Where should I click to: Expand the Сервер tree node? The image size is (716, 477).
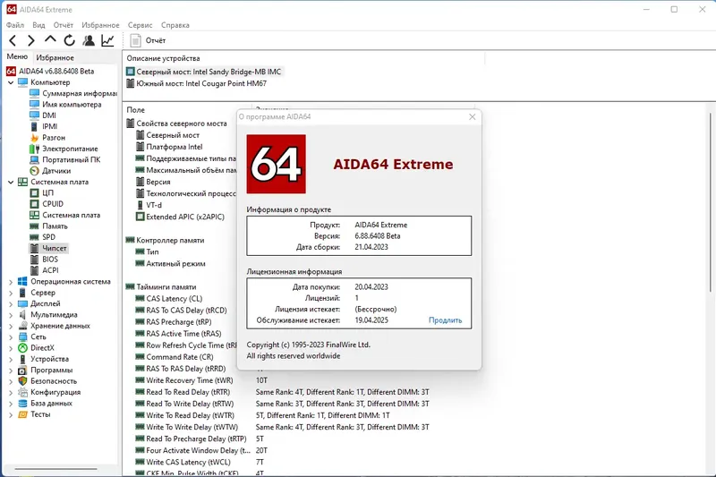coord(11,293)
